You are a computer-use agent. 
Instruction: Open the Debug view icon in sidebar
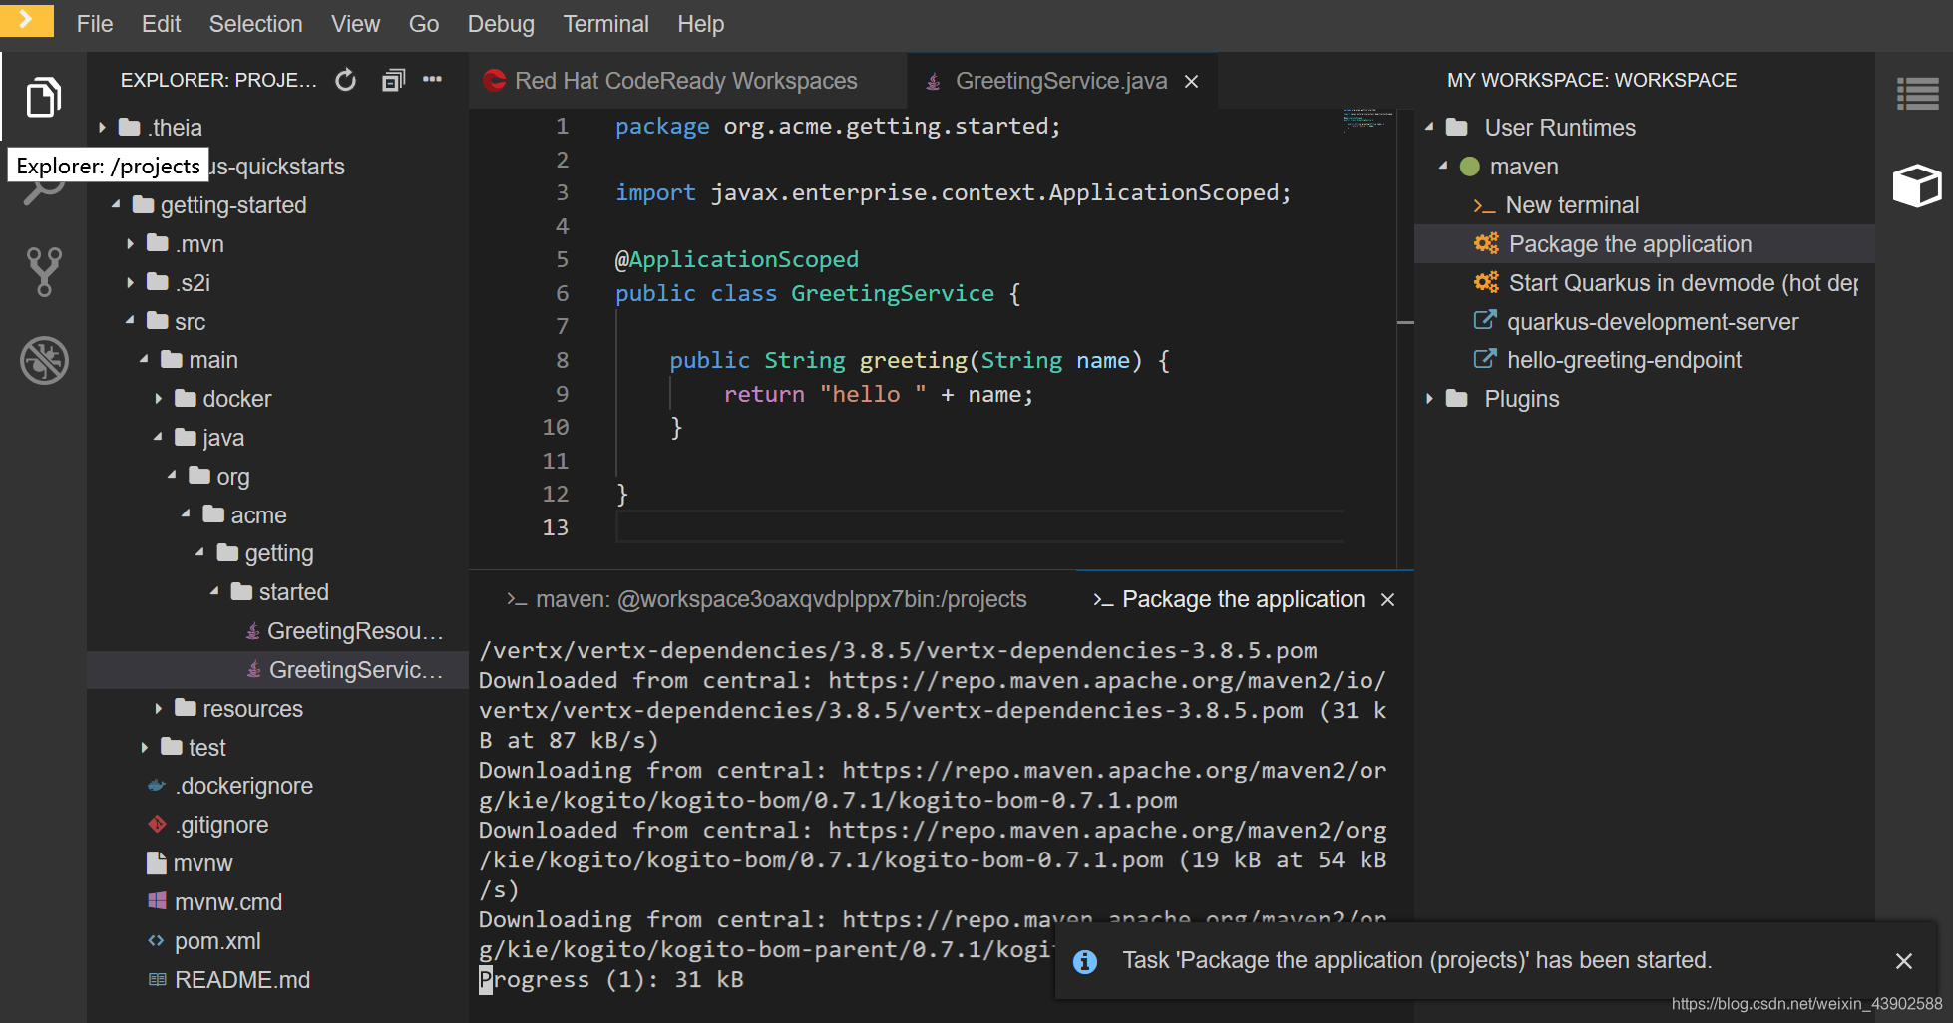click(x=44, y=360)
